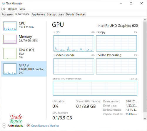147x131 pixels.
Task: Open the Disk 0 (C:) performance graph
Action: (10, 54)
